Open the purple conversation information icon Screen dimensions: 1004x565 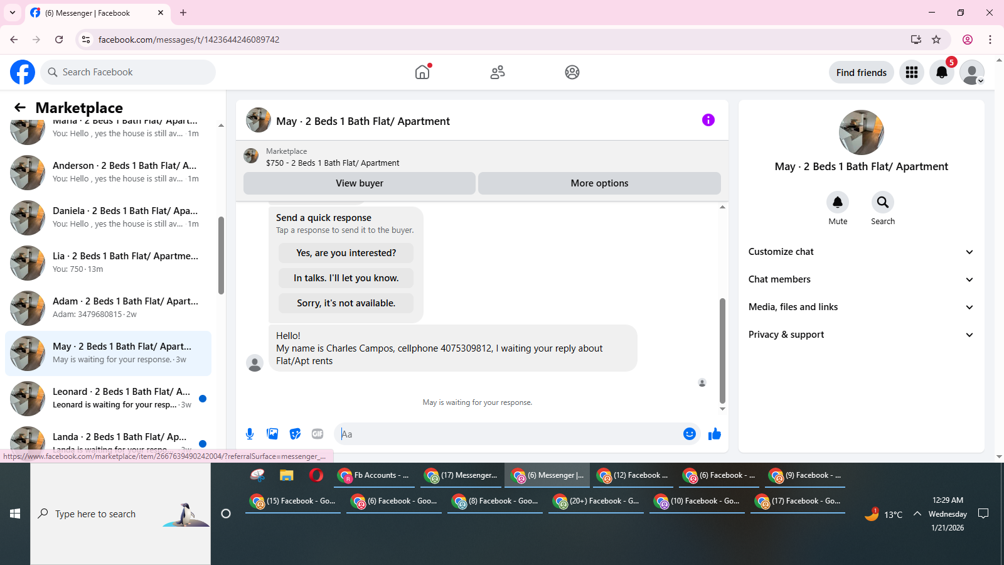coord(708,120)
